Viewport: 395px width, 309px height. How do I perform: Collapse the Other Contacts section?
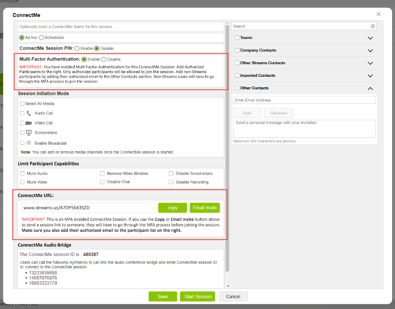[370, 88]
